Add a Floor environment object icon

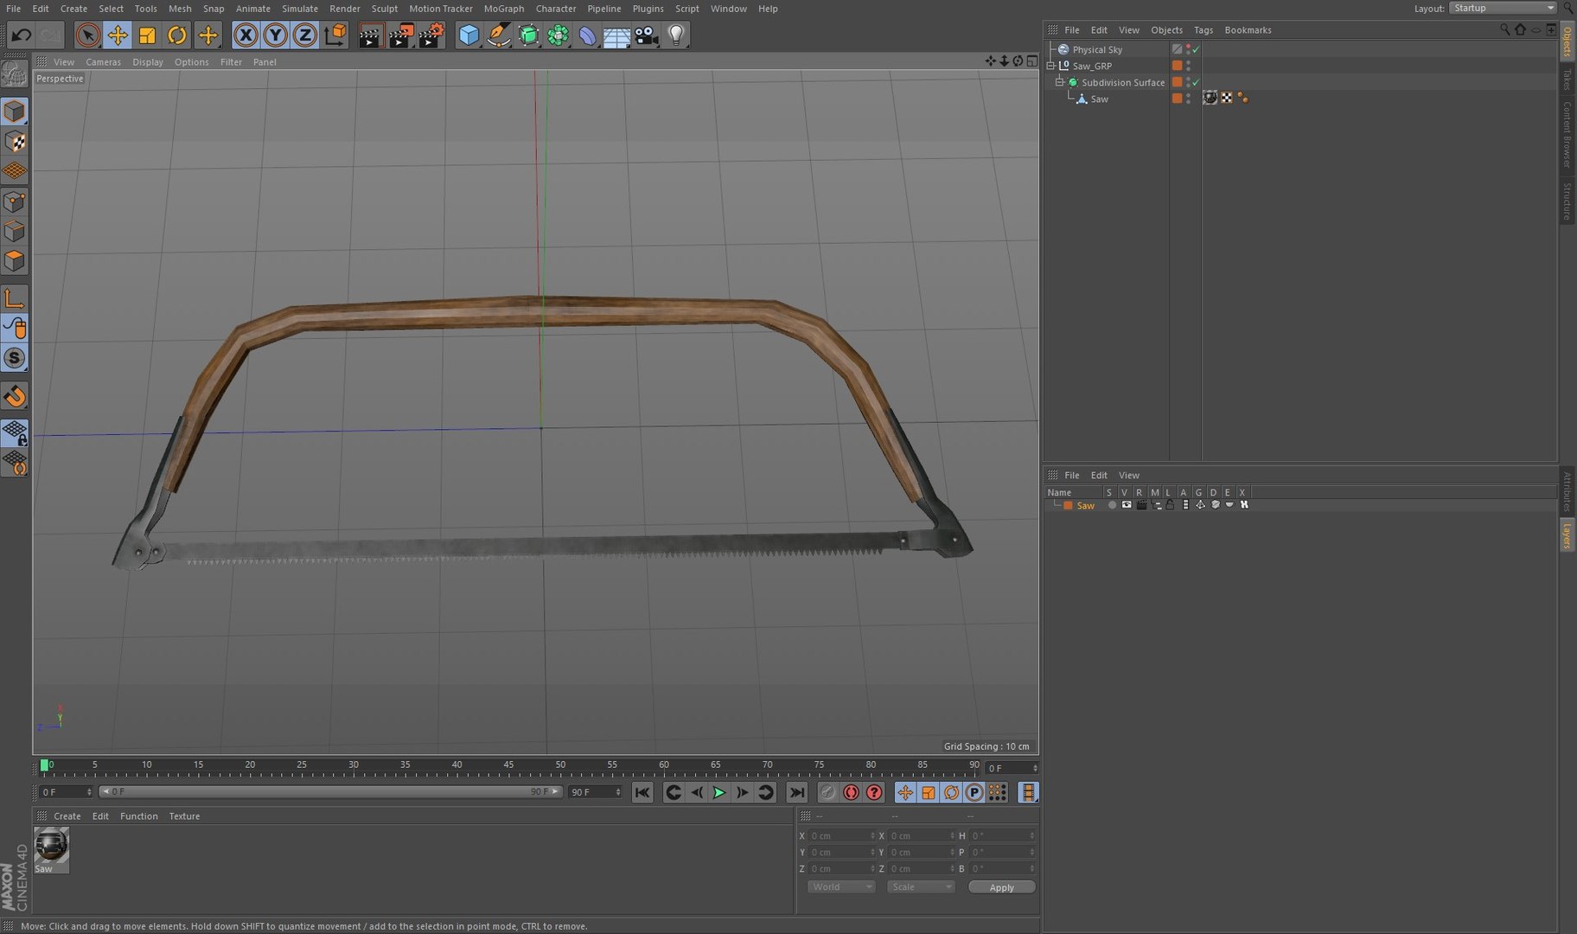616,35
